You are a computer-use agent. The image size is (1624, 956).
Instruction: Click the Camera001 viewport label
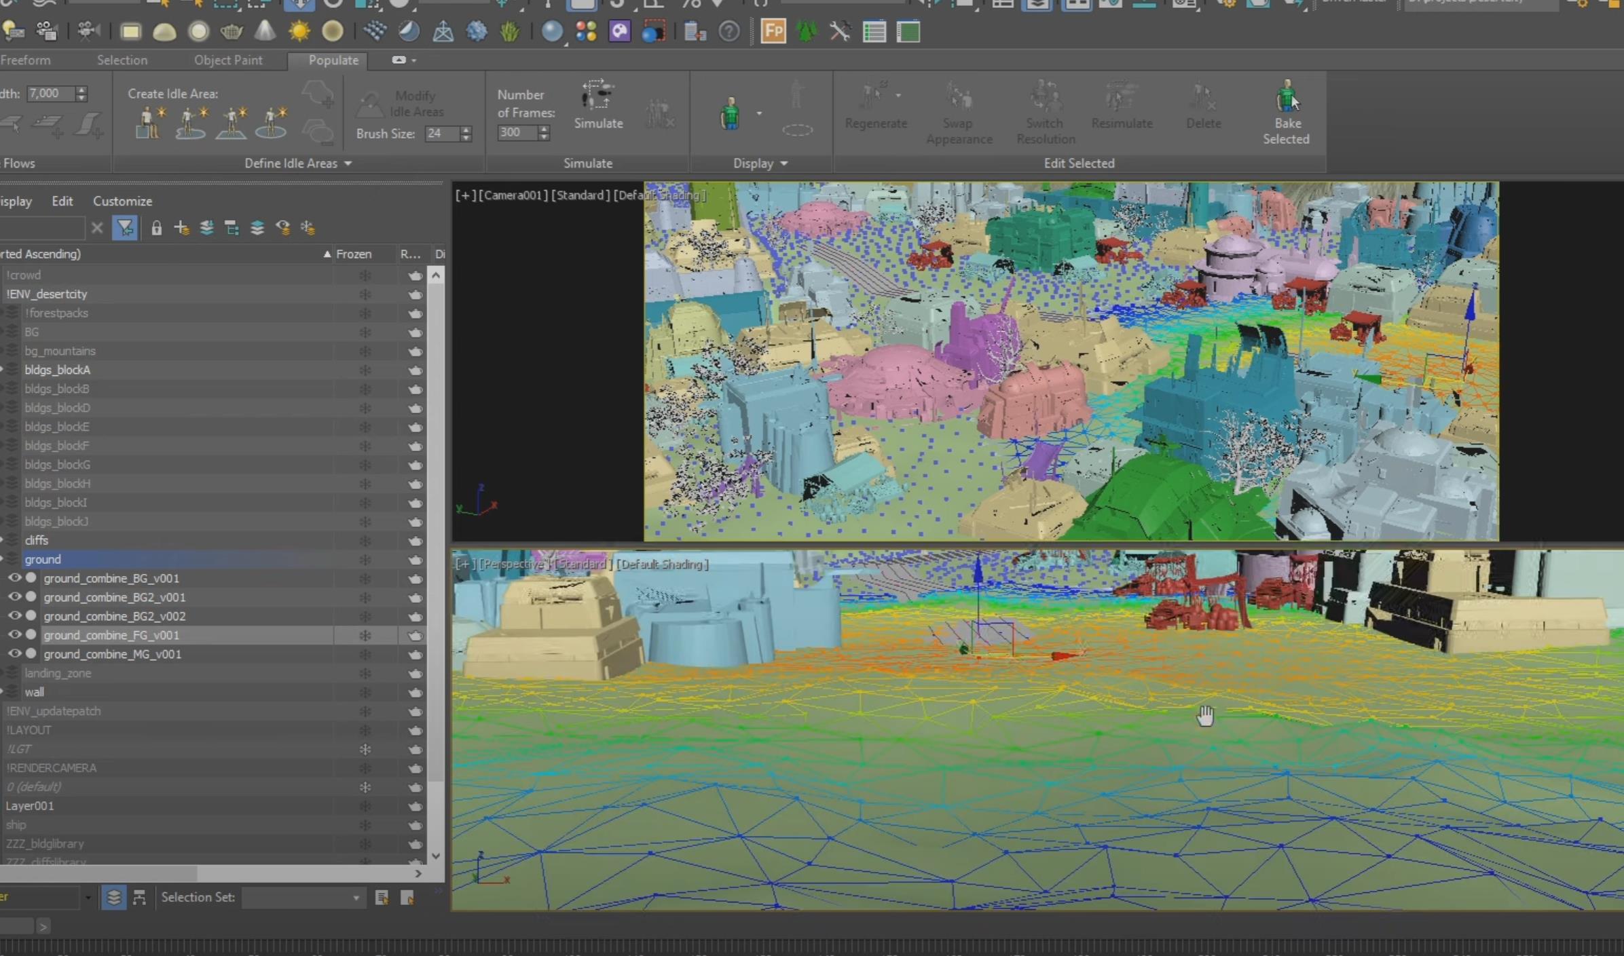pyautogui.click(x=513, y=195)
